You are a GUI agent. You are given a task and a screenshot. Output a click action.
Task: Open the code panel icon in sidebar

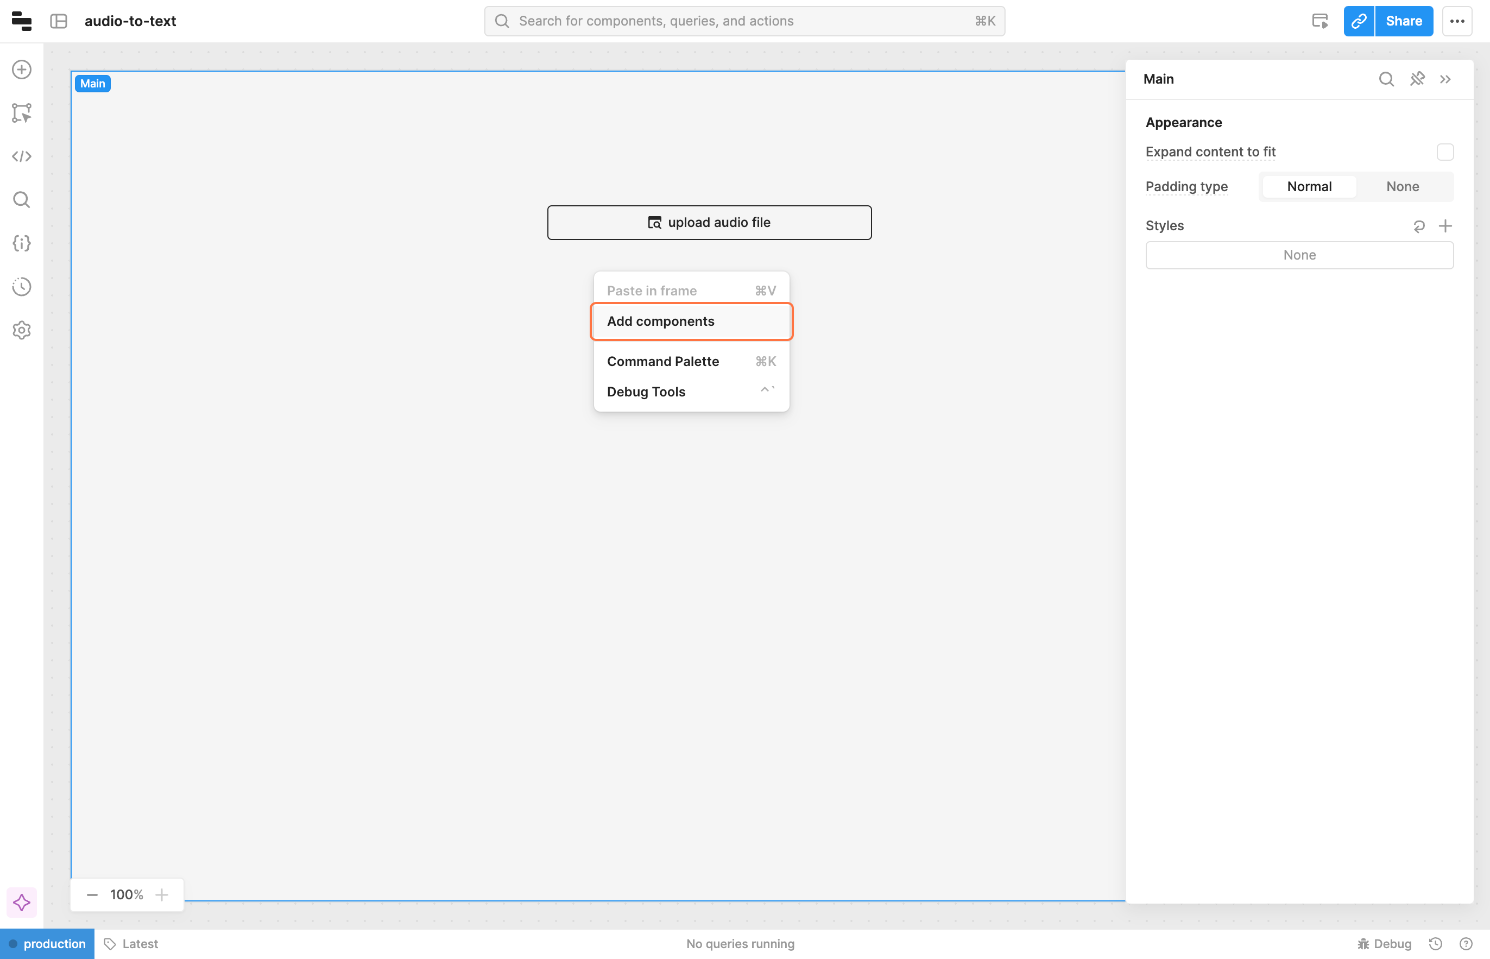point(22,156)
